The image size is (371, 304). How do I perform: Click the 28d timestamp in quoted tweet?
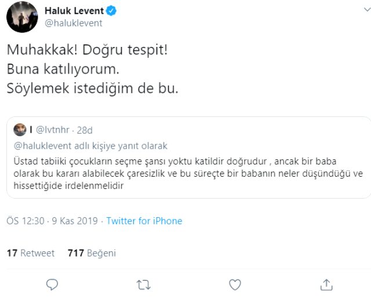pos(85,130)
